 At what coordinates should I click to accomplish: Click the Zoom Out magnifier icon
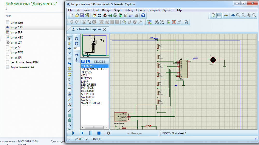click(243, 16)
